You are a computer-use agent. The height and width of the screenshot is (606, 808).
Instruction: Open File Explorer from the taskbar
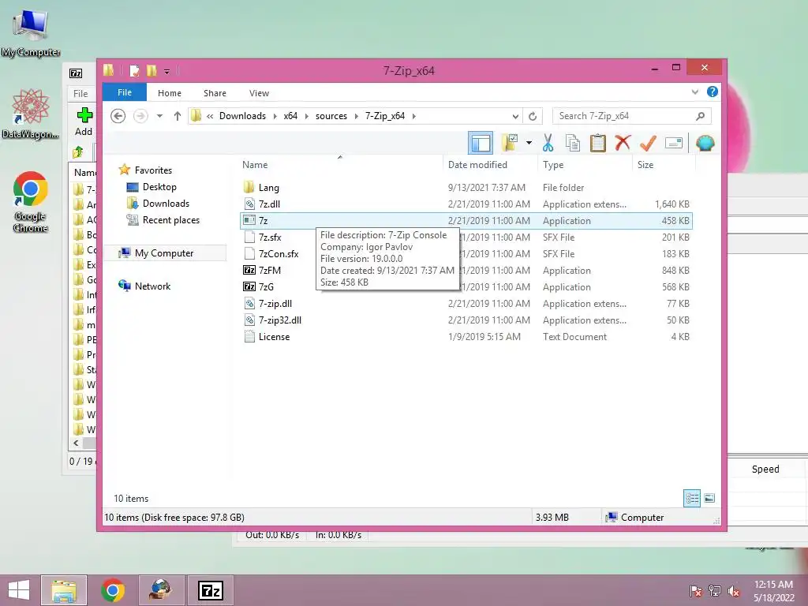pos(64,590)
